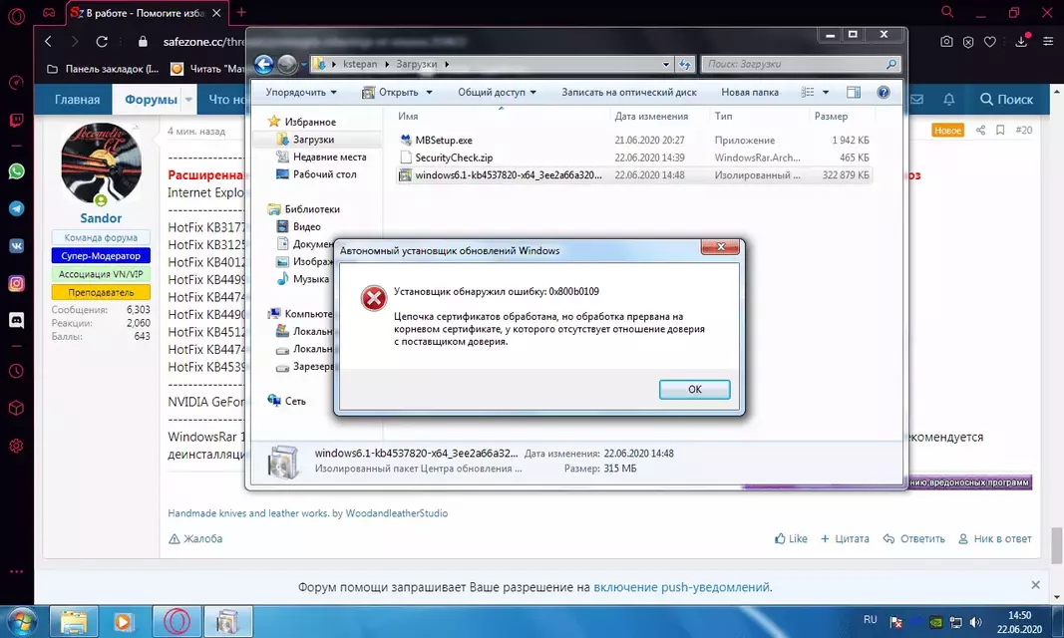Open History clock icon in Opera sidebar
1064x638 pixels.
coord(16,371)
